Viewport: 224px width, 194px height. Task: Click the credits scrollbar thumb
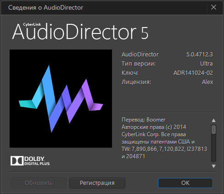(213, 130)
